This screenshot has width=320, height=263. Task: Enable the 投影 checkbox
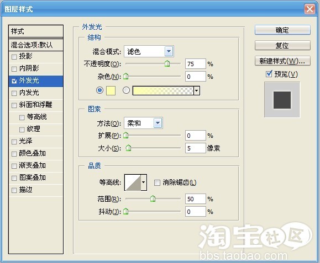coord(14,57)
